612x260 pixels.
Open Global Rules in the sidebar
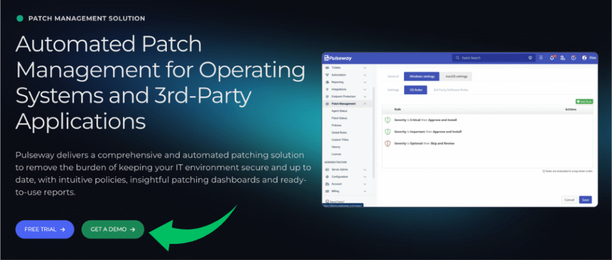(338, 133)
